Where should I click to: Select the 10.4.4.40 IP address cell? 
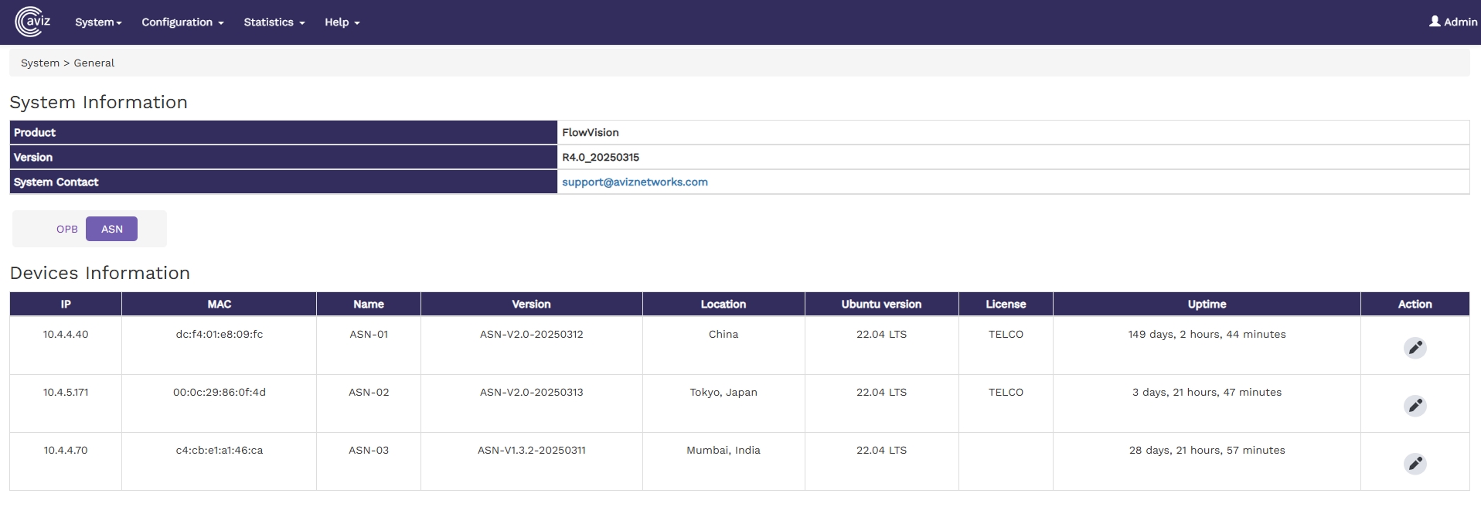[66, 335]
